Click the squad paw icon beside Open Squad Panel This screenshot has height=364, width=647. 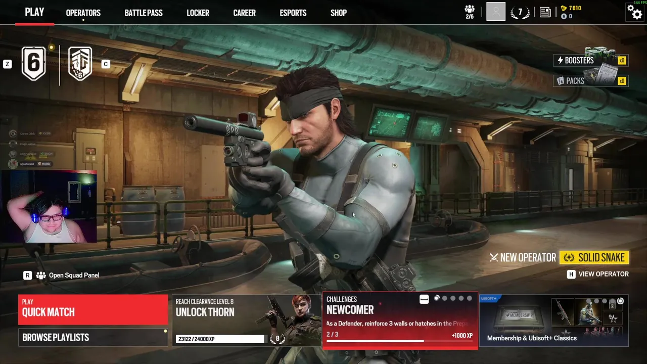[40, 275]
